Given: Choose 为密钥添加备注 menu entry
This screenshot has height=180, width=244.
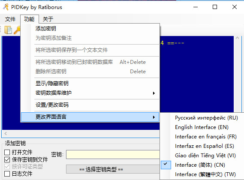Looking at the screenshot, I should coord(90,38).
